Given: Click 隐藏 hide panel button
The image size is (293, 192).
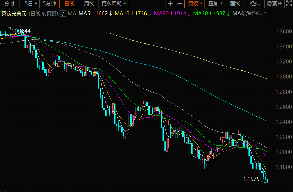Looking at the screenshot, I should (x=274, y=4).
